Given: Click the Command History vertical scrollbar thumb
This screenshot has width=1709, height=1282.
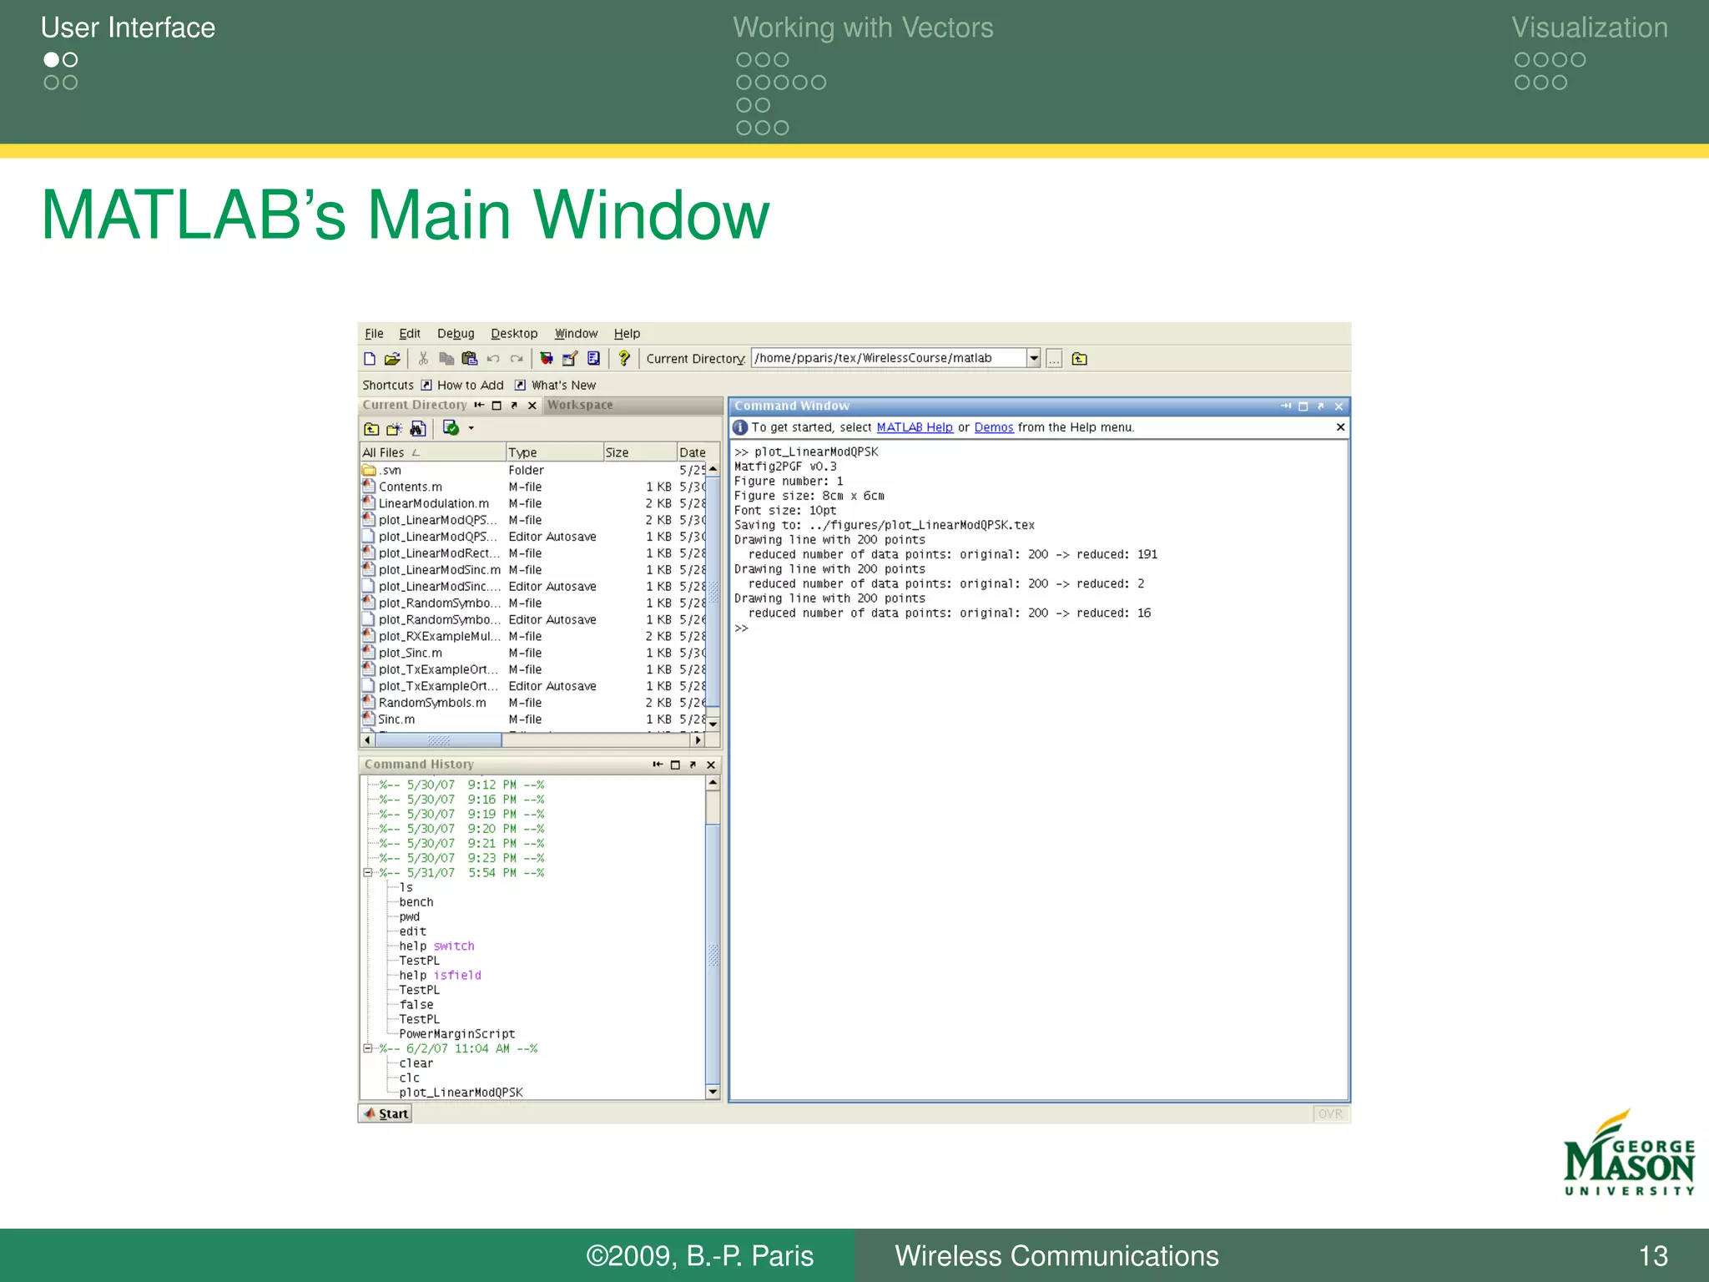Looking at the screenshot, I should click(x=713, y=953).
